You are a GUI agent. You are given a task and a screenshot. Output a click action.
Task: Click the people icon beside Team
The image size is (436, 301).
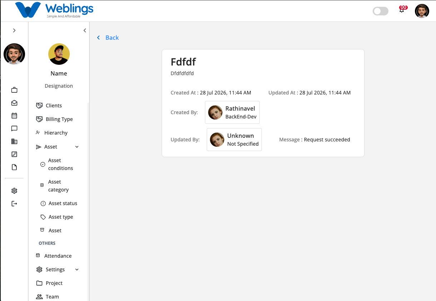tap(39, 297)
